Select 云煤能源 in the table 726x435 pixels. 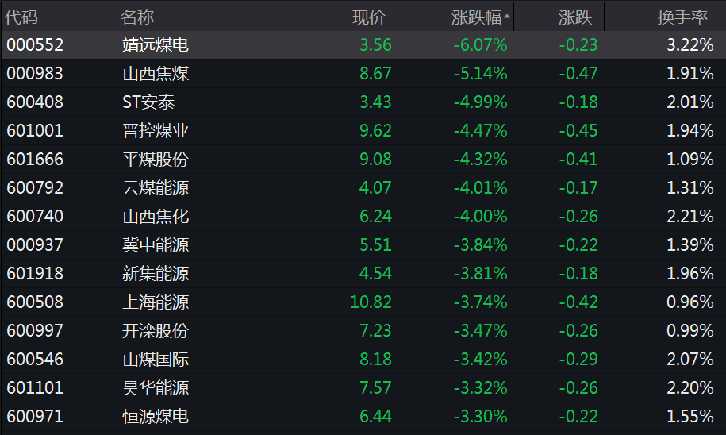pos(363,187)
